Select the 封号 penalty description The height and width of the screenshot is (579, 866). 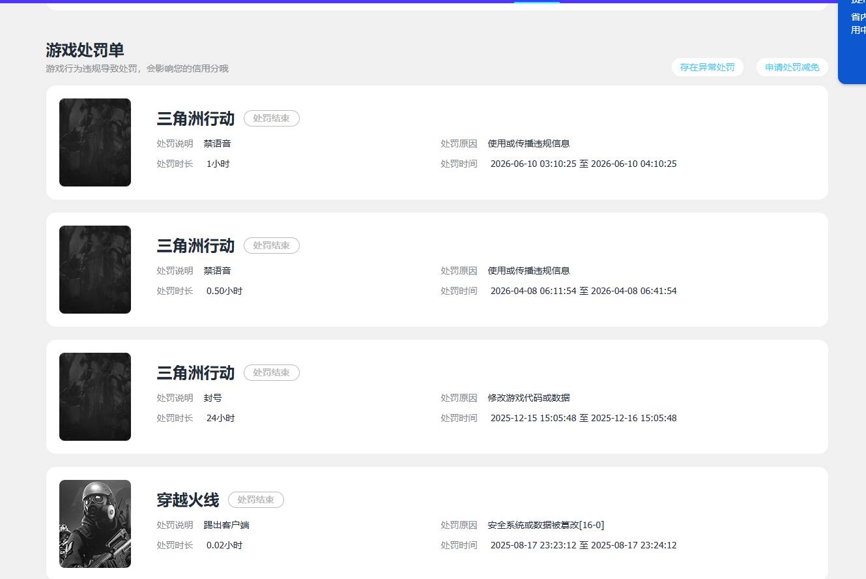click(212, 398)
